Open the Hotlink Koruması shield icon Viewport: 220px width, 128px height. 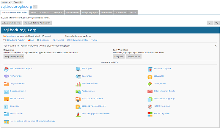tap(150, 106)
